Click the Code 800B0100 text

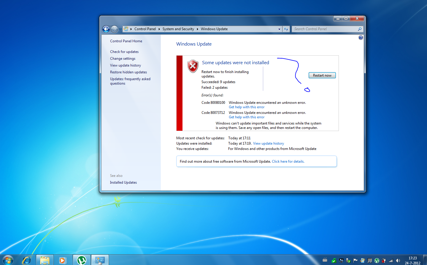213,103
